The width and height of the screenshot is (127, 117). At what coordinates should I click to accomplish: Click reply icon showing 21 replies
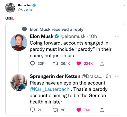tap(32, 110)
